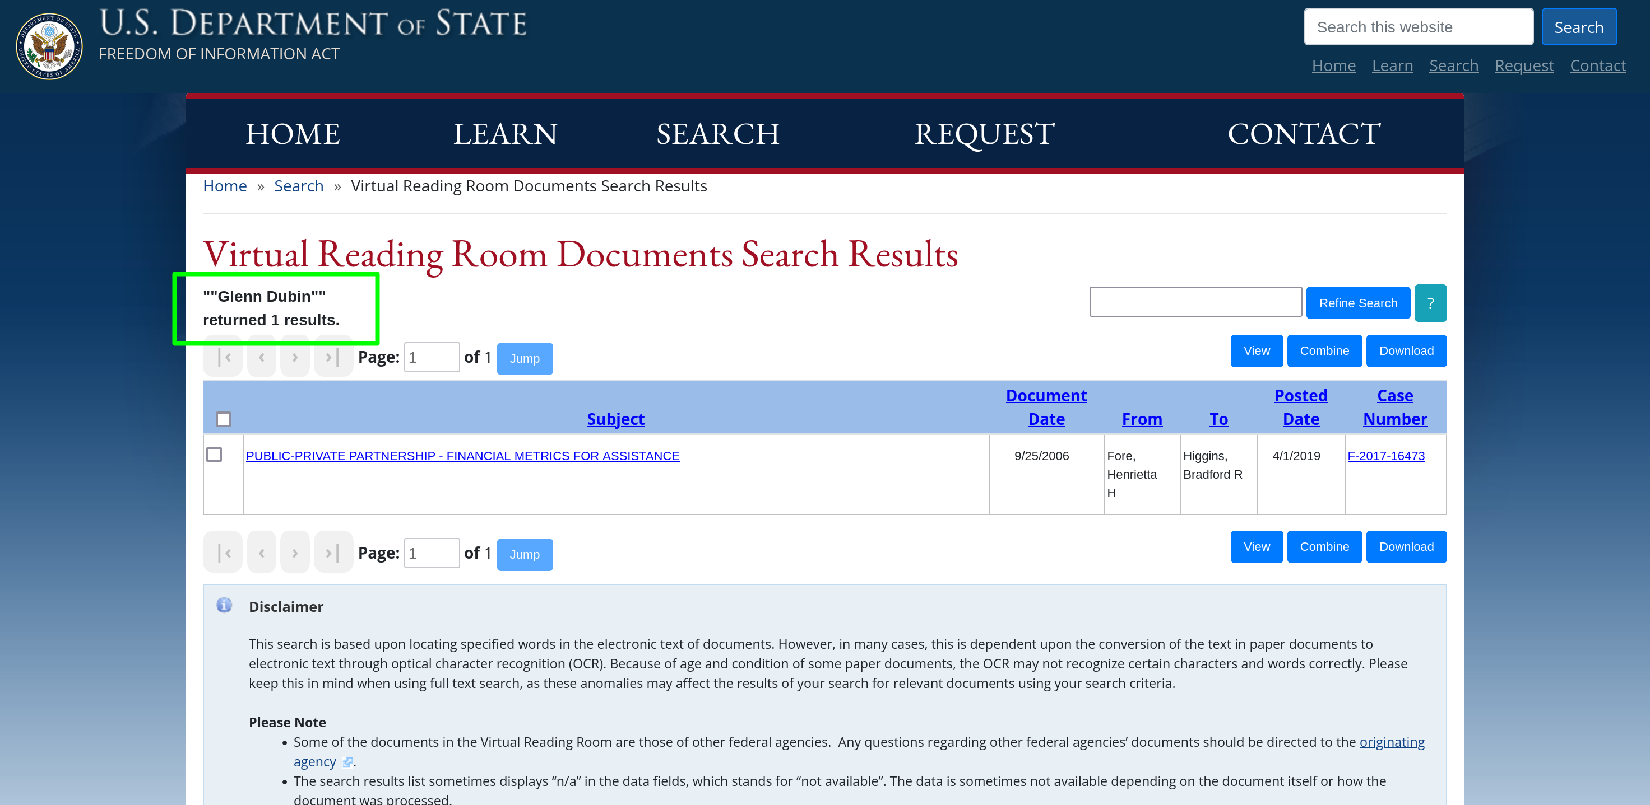Open case number F-2017-16473
Screen dimensions: 1650x805
tap(1385, 456)
